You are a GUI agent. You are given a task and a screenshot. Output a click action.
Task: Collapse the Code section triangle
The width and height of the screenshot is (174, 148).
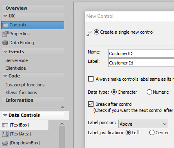(5, 76)
